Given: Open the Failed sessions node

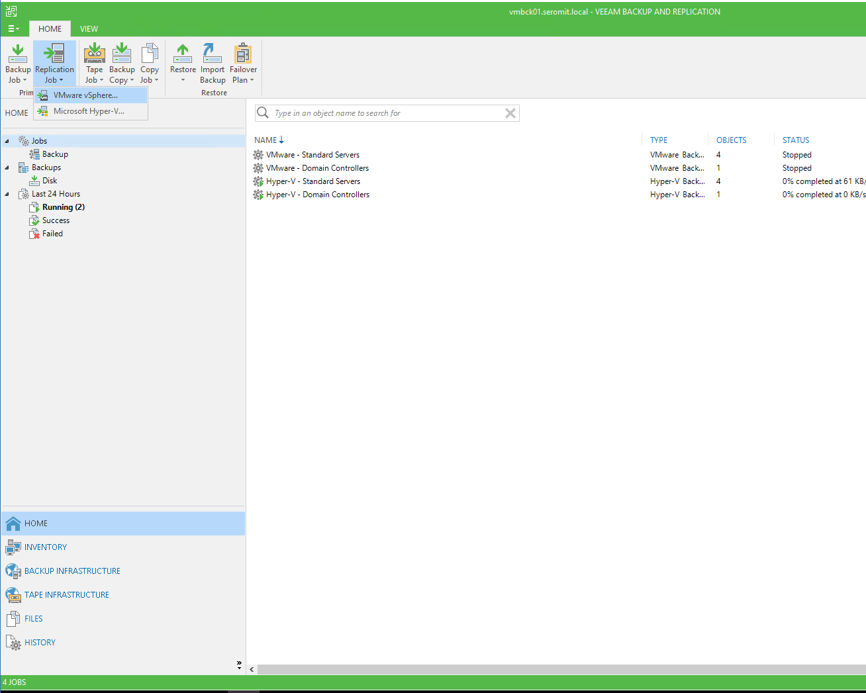Looking at the screenshot, I should click(x=52, y=234).
